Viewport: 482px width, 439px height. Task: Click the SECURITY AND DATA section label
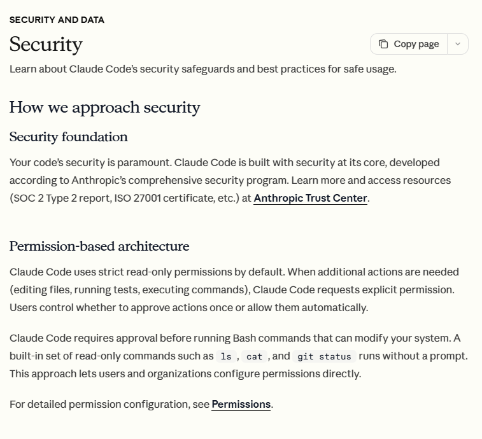pos(57,20)
